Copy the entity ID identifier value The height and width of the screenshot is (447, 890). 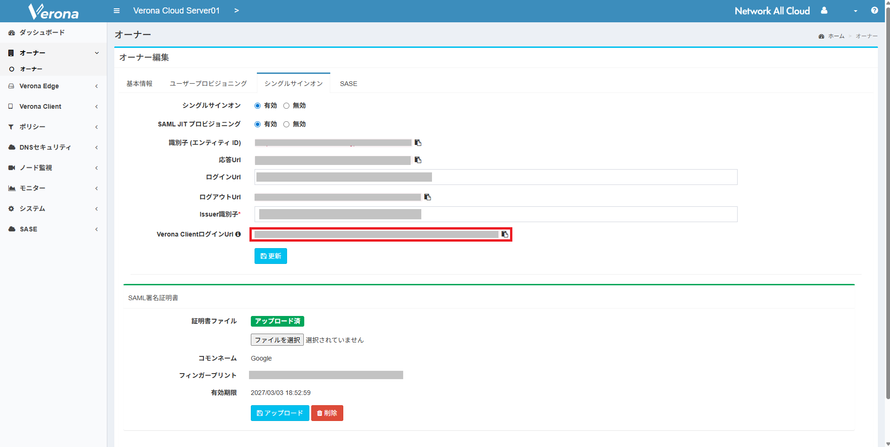click(418, 143)
